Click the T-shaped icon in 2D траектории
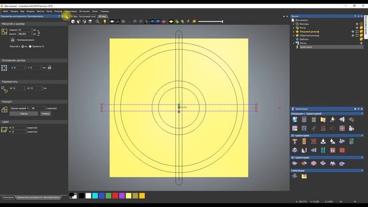 295,141
